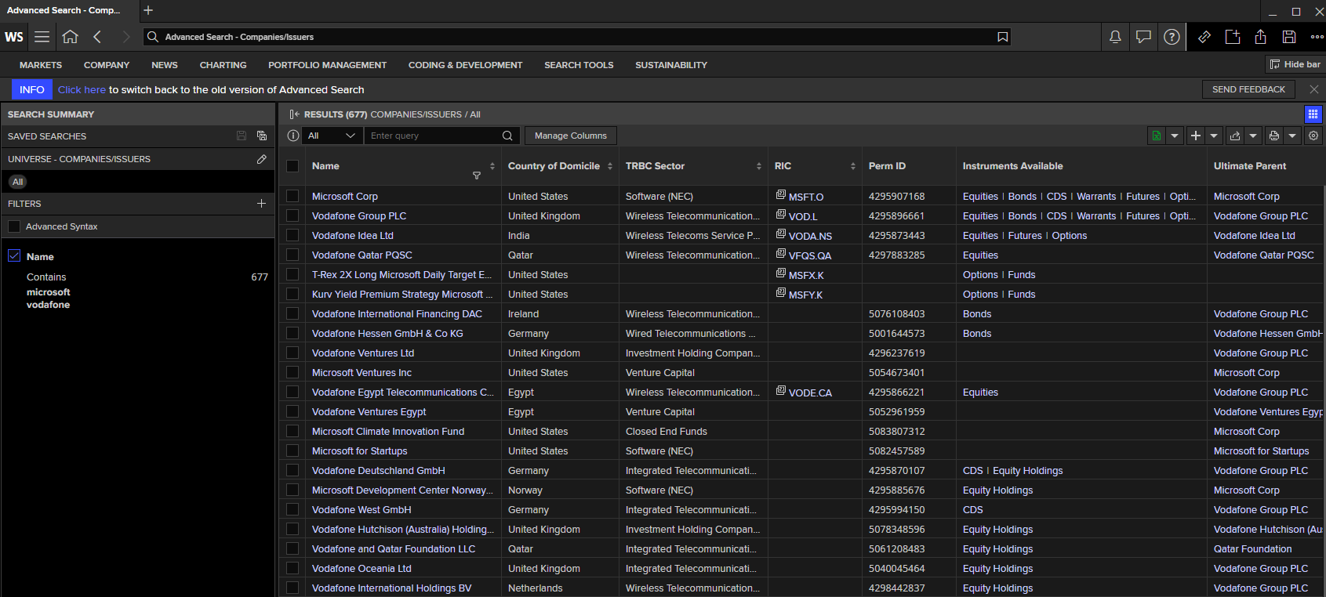Open the All search scope dropdown

point(332,136)
